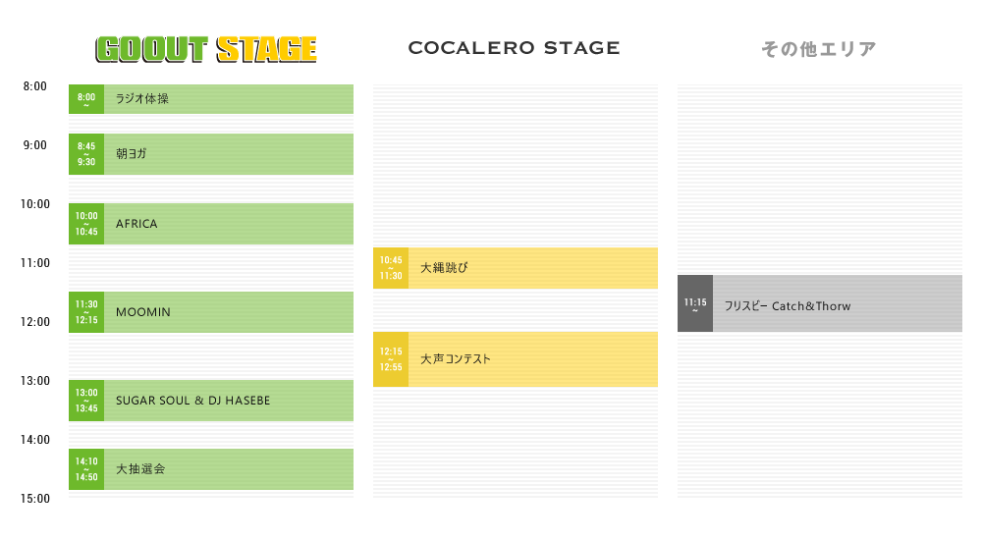Click the 13:00–13:45 time badge

coord(86,401)
